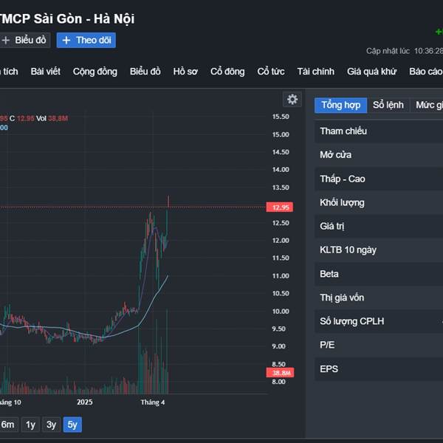Click the Tháng 4 date axis label
Viewport: 443px width, 443px height.
(x=153, y=402)
